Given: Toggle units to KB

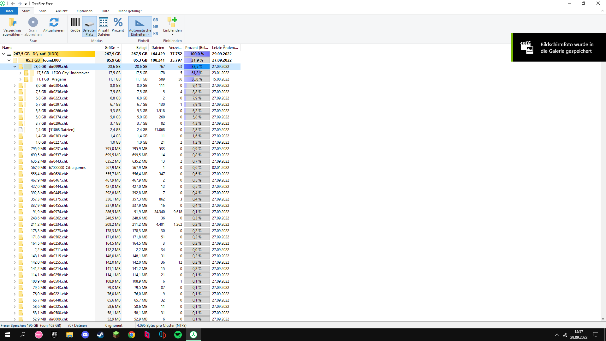Looking at the screenshot, I should pos(155,33).
